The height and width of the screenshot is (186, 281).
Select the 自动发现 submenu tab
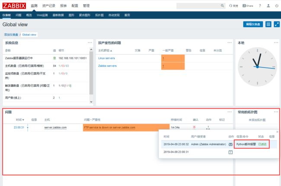click(114, 15)
